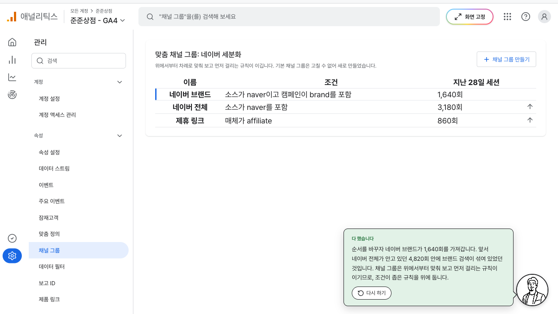Move 제휴 링크 row up with arrow

tap(530, 120)
